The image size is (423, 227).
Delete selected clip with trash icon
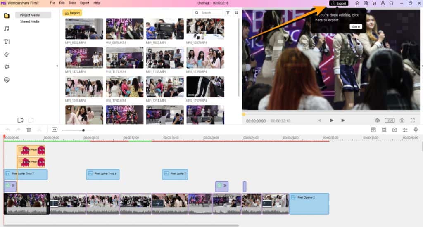point(29,130)
